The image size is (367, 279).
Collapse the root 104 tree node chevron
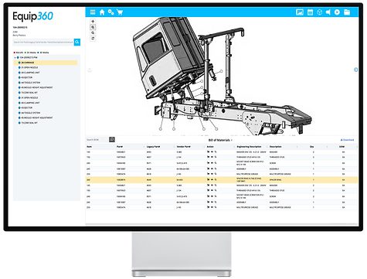click(15, 58)
